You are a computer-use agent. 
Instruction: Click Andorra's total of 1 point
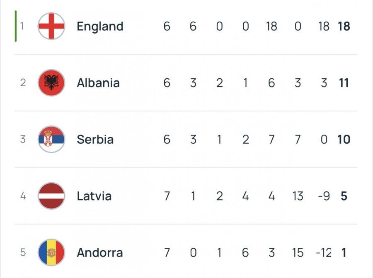click(344, 252)
